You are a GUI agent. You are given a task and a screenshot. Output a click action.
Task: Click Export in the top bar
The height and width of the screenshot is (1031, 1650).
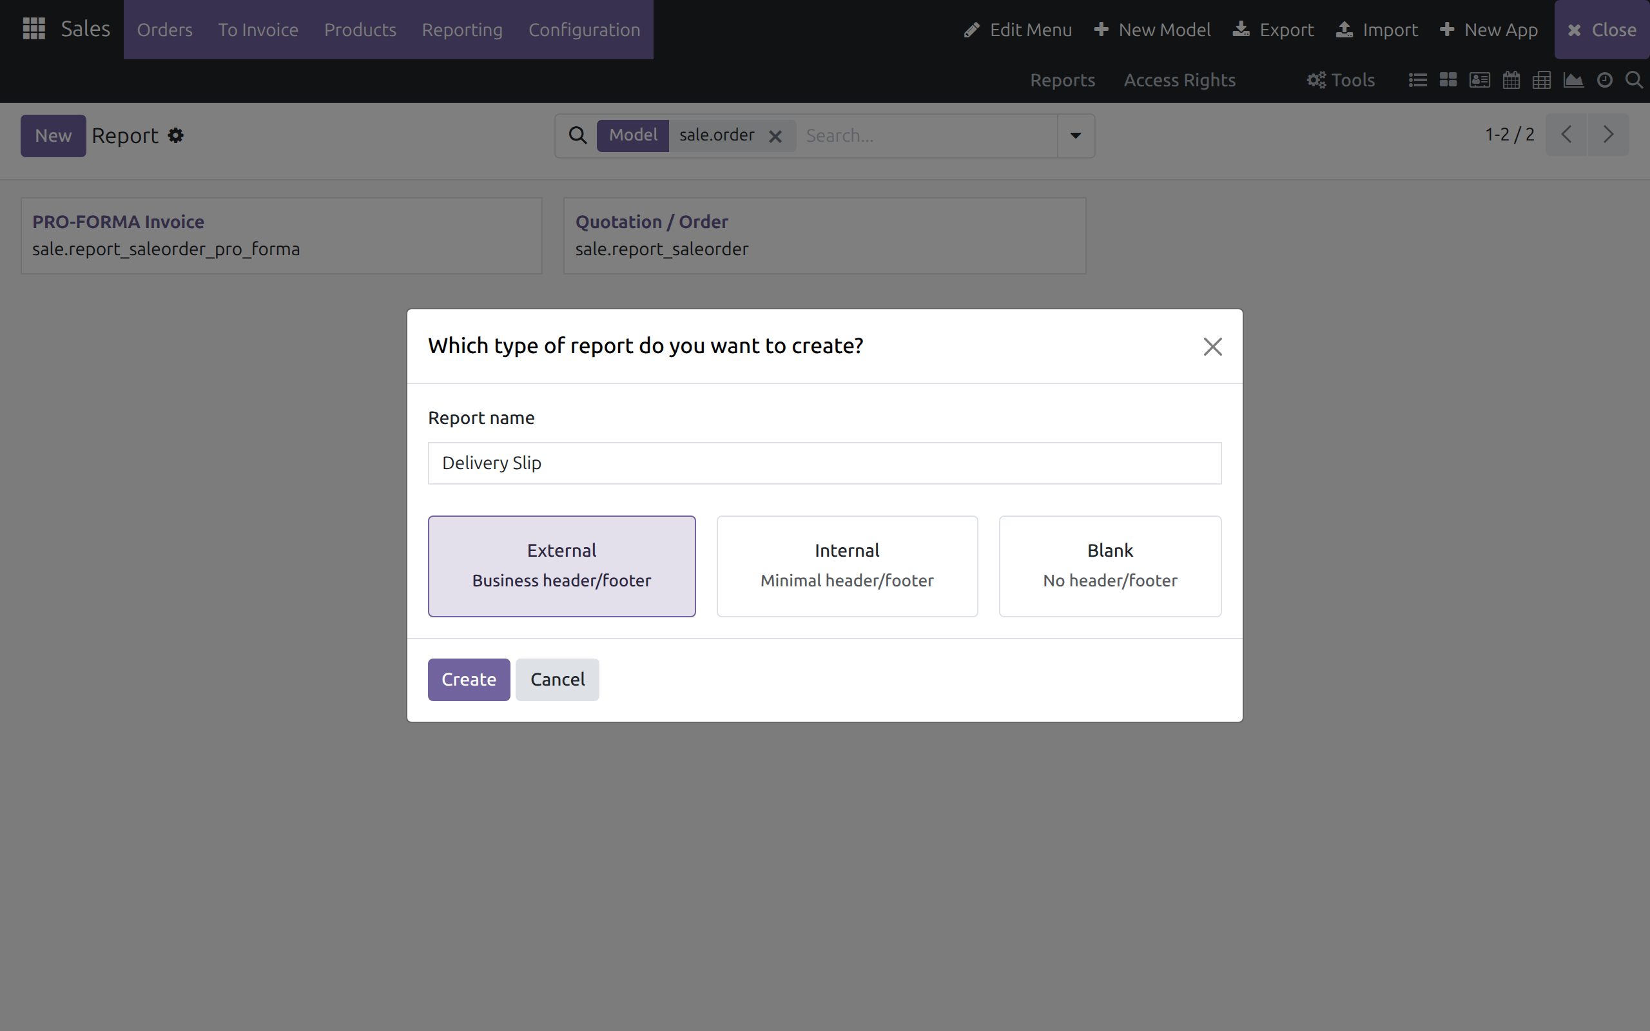coord(1273,30)
